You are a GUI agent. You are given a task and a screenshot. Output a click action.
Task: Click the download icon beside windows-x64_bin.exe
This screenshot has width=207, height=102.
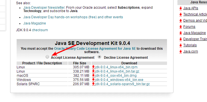click(x=94, y=80)
